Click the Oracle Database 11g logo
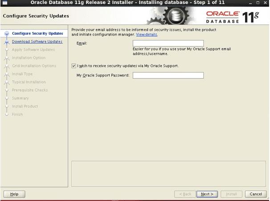The image size is (270, 201). (233, 17)
